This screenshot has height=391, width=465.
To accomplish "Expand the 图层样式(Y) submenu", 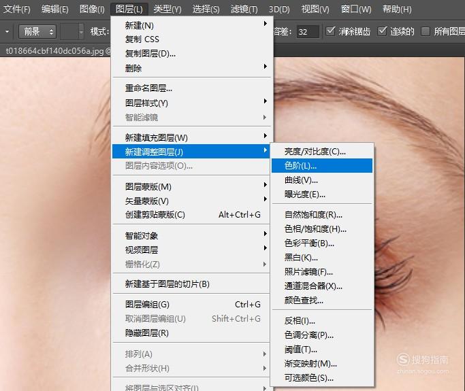I will (191, 103).
